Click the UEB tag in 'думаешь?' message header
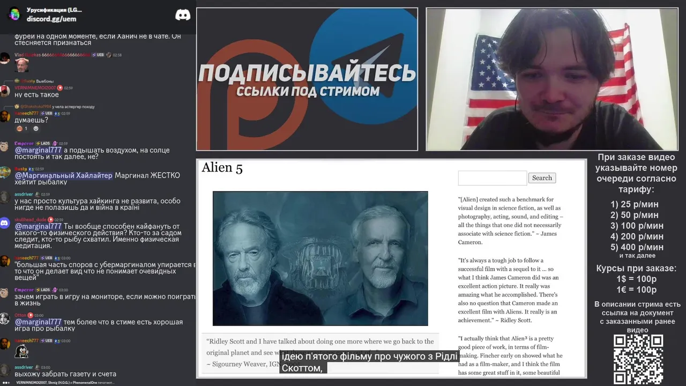Screen dimensions: 686x386 [x=46, y=114]
